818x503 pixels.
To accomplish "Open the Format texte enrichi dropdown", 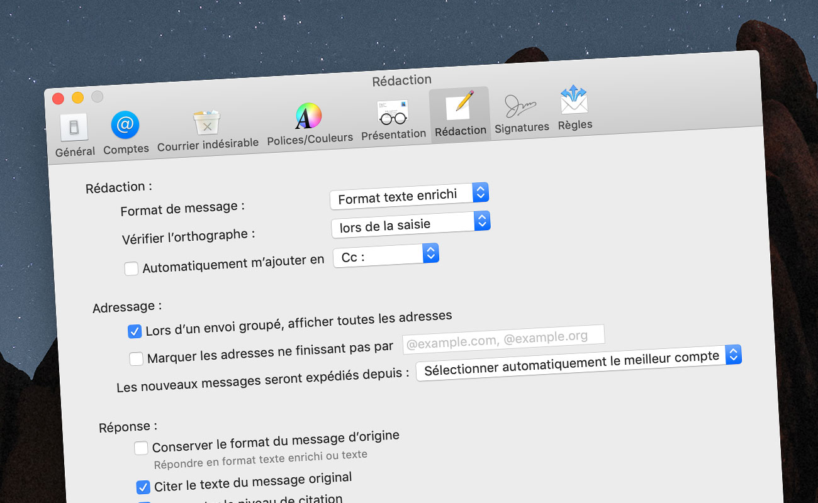I will pos(409,196).
